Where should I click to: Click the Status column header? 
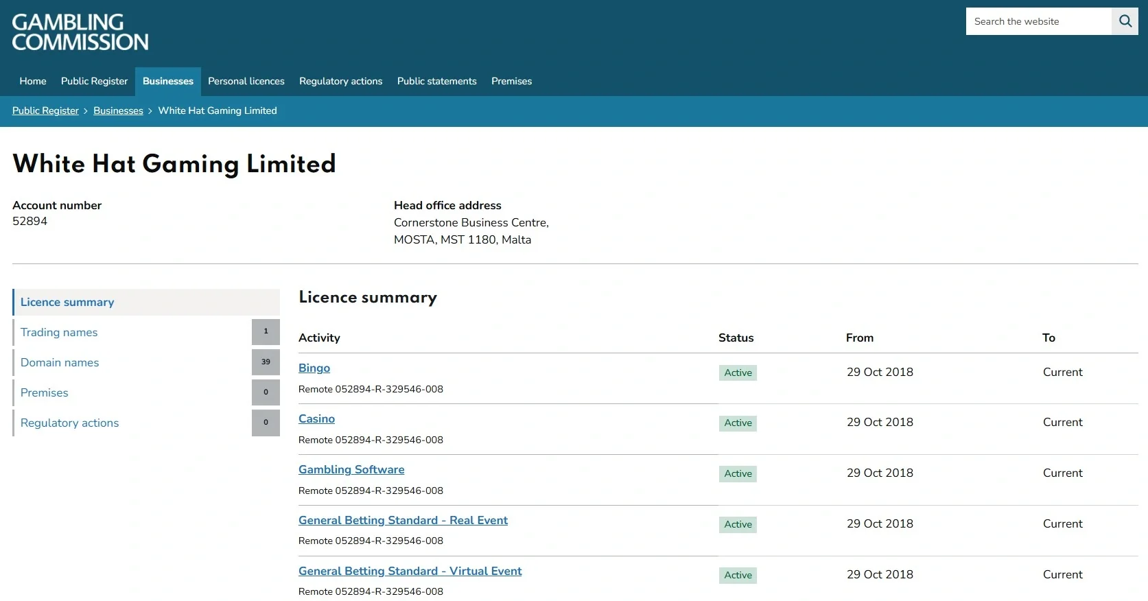click(736, 338)
